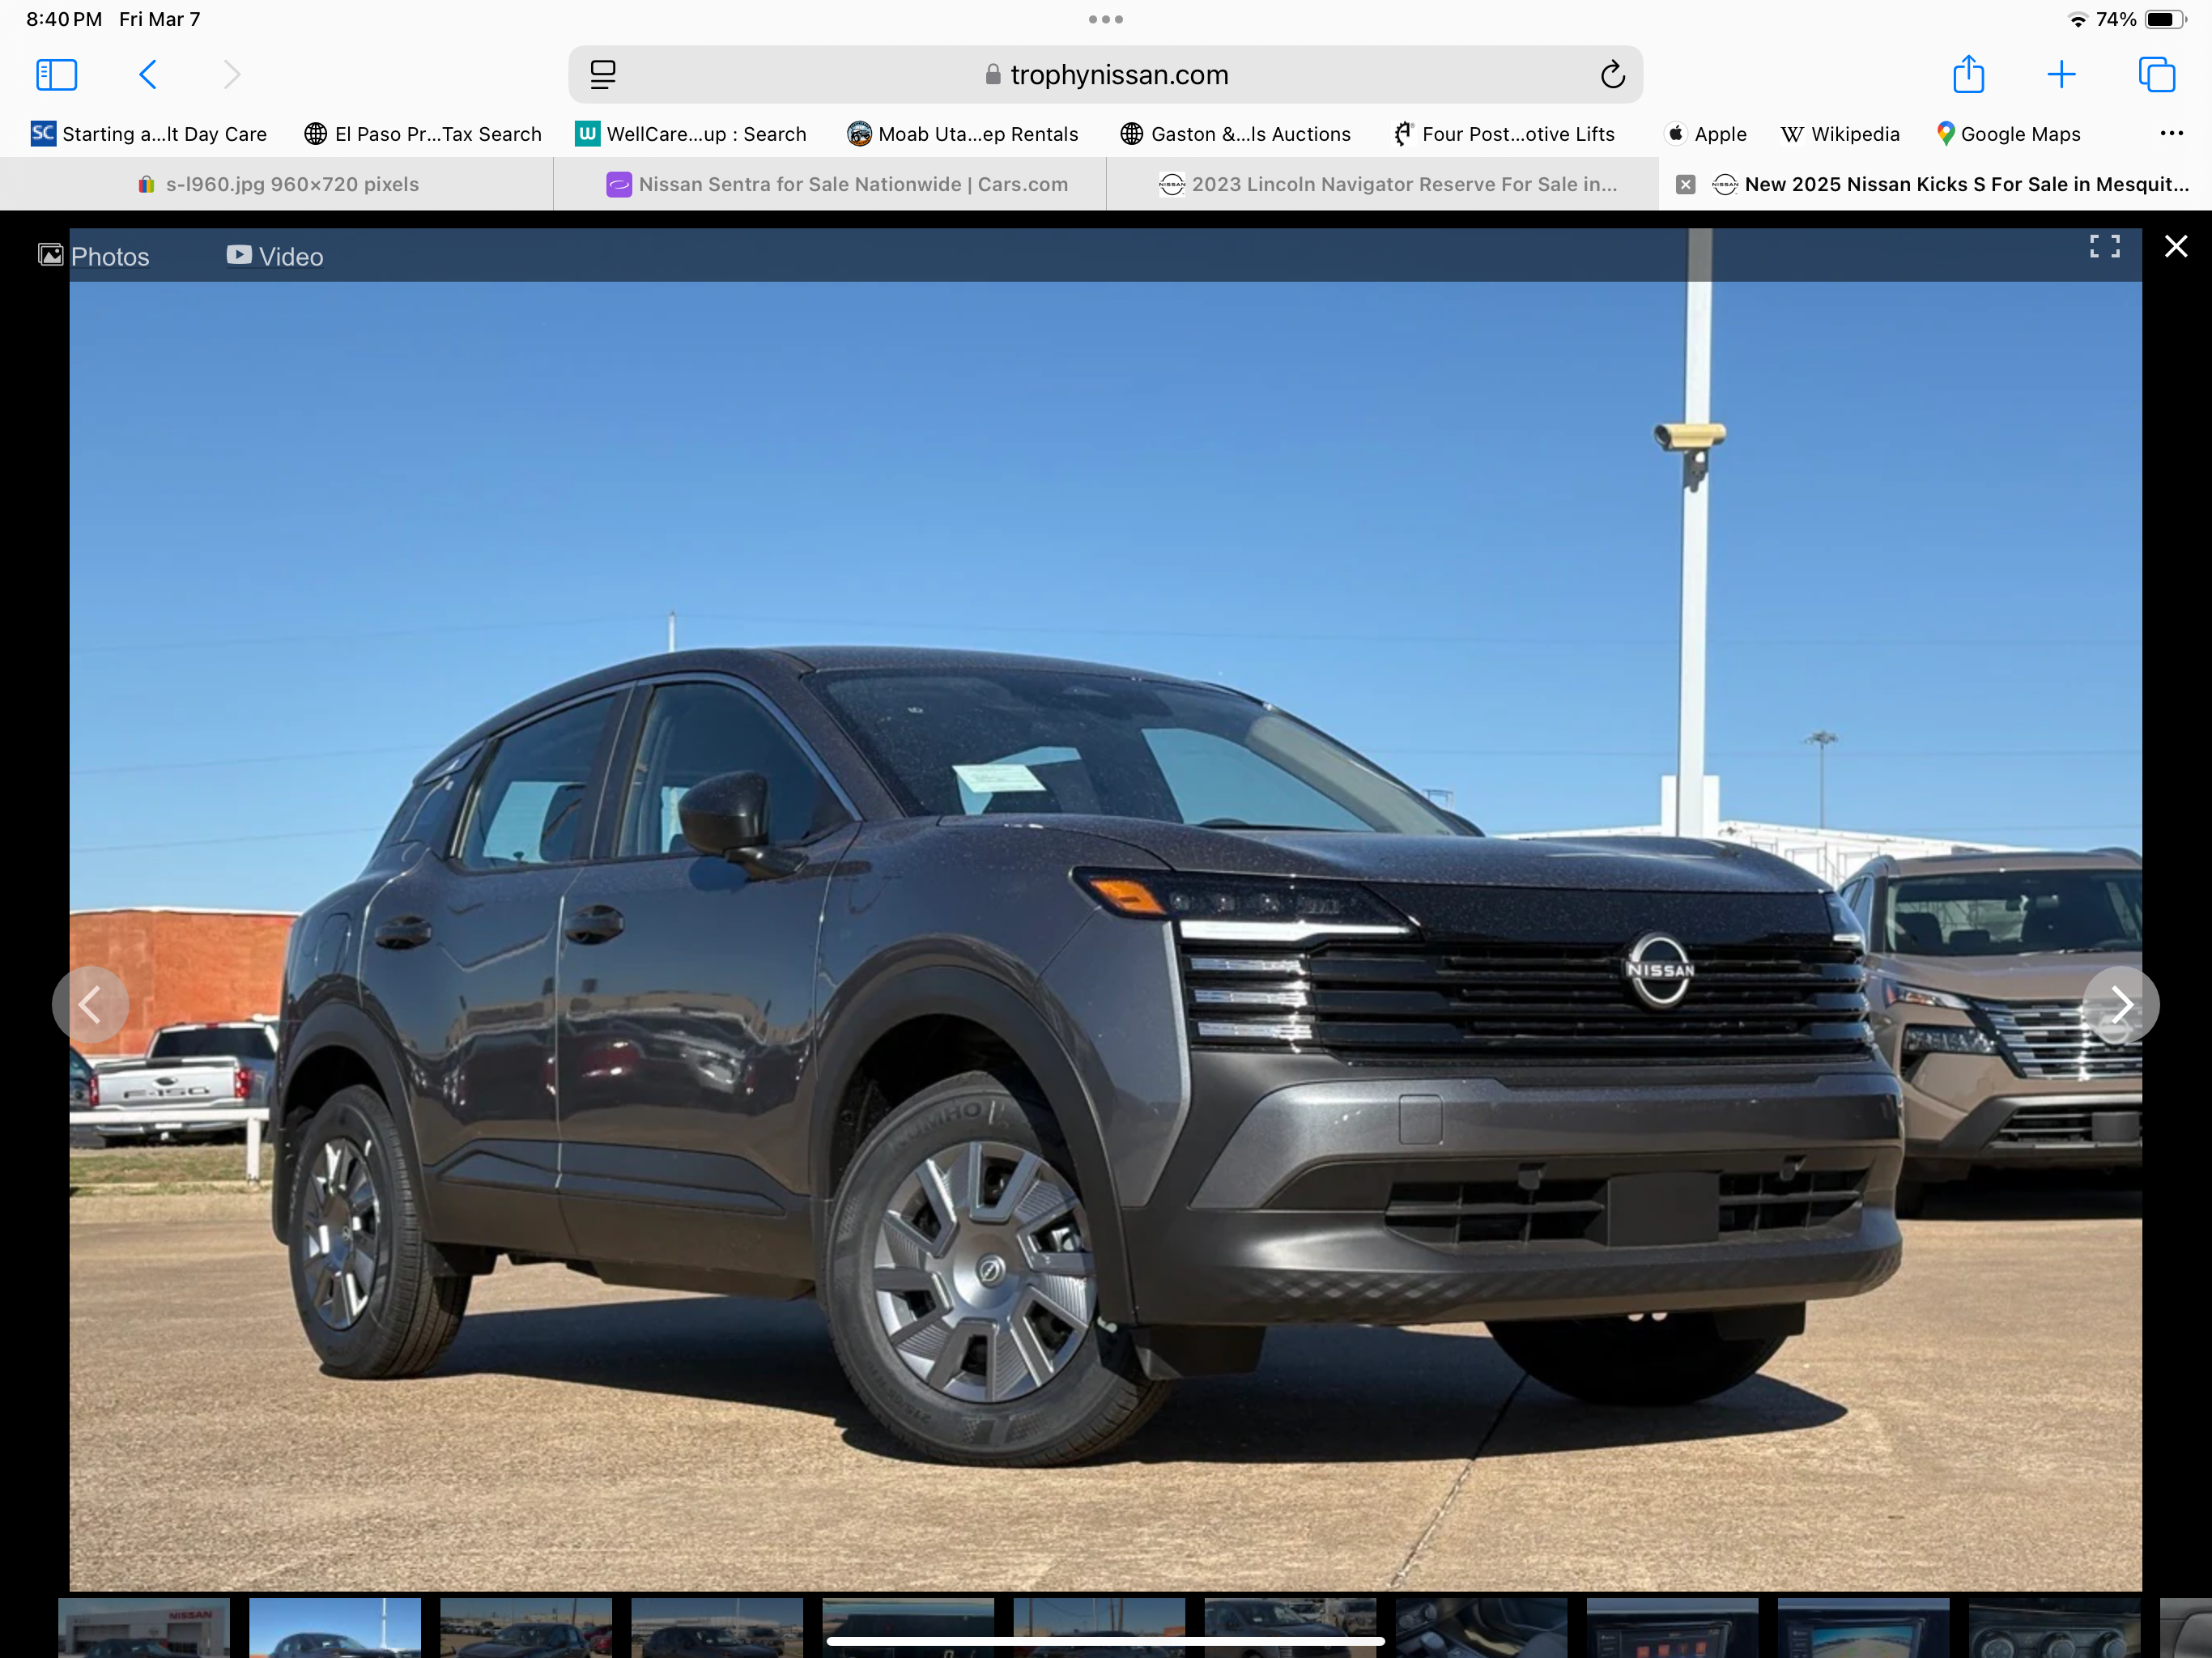This screenshot has height=1658, width=2212.
Task: Open the Apple bookmark
Action: click(x=1706, y=134)
